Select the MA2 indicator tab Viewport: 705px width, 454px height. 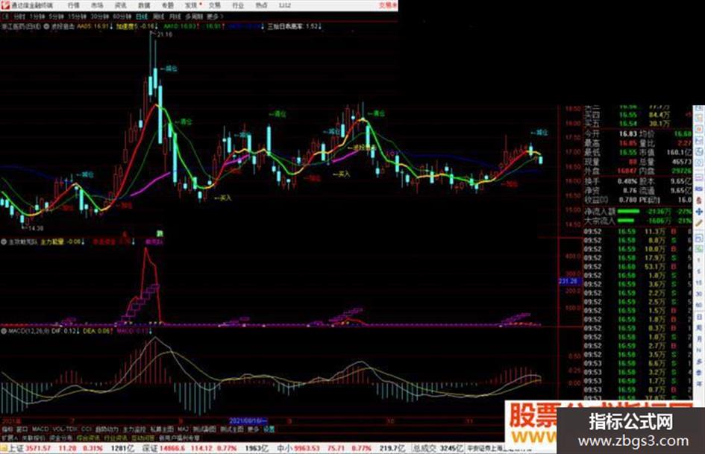point(184,429)
